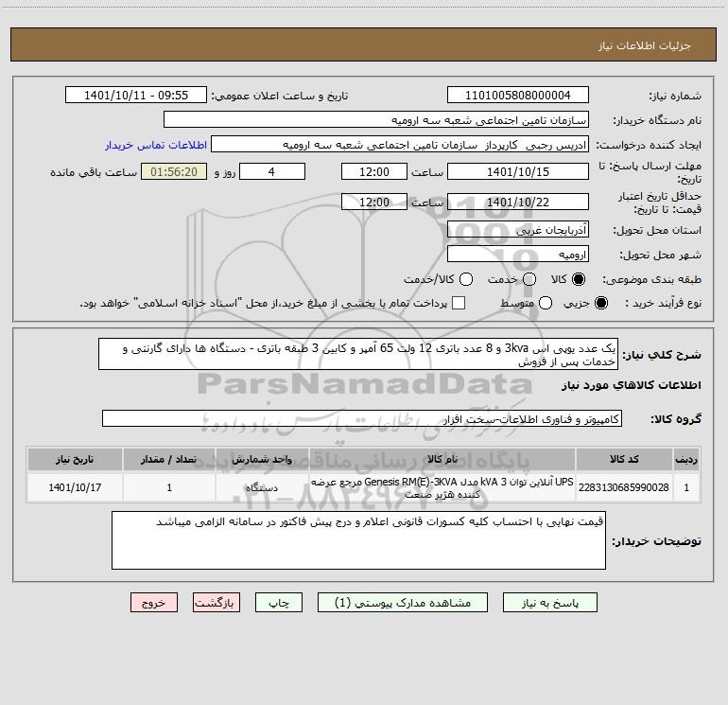Open the اطلاعات تماس خریدار link
The width and height of the screenshot is (728, 705).
point(156,145)
